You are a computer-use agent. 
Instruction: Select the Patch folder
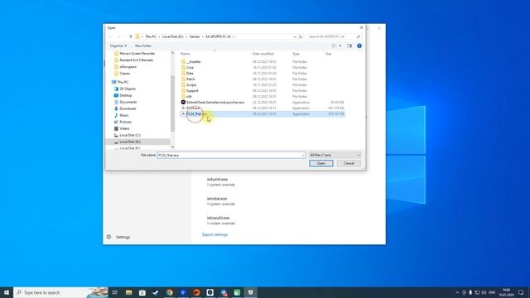pos(190,79)
